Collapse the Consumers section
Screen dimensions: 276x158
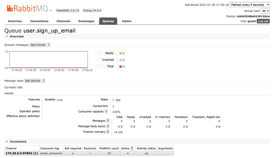pos(16,142)
